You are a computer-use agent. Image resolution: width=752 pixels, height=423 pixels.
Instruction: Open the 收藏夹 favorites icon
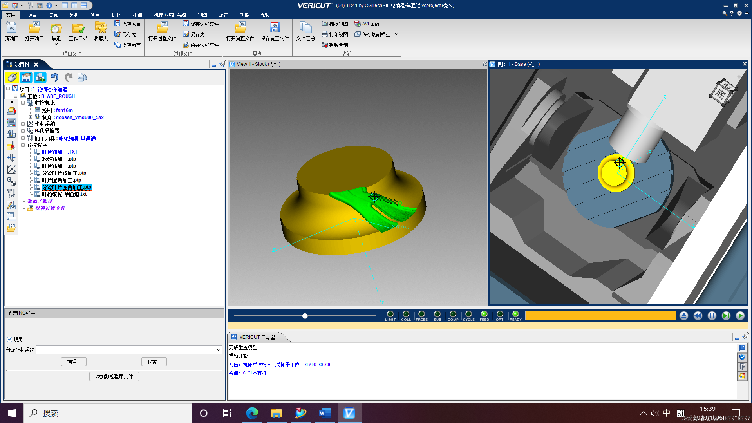click(101, 31)
